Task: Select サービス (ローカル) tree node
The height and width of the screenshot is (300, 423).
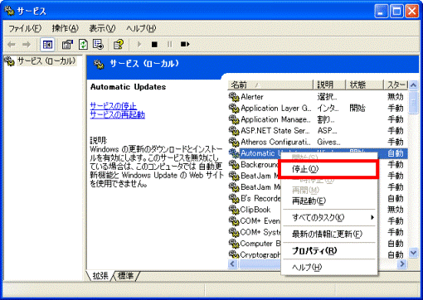Action: coord(46,61)
